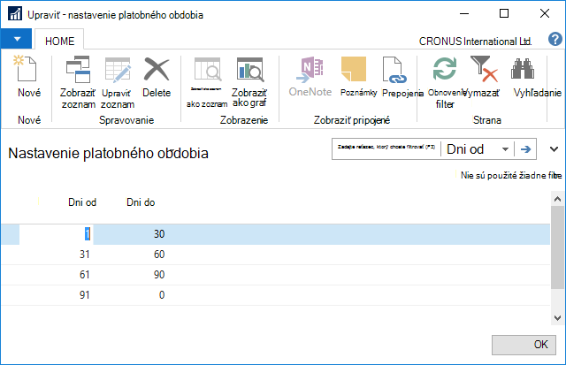Click the Delete X icon
The height and width of the screenshot is (365, 566).
coord(157,69)
